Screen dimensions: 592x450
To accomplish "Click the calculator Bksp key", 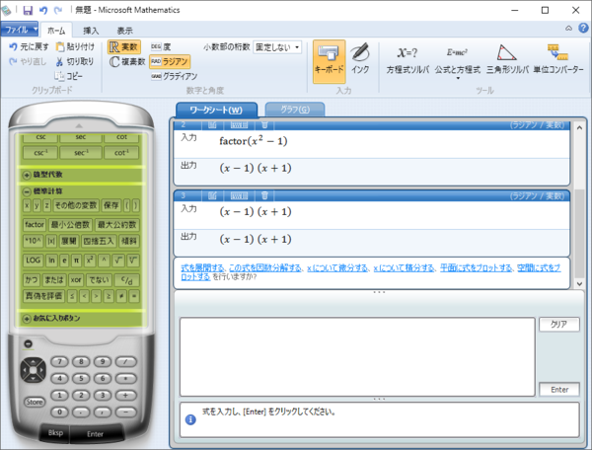I will point(55,433).
